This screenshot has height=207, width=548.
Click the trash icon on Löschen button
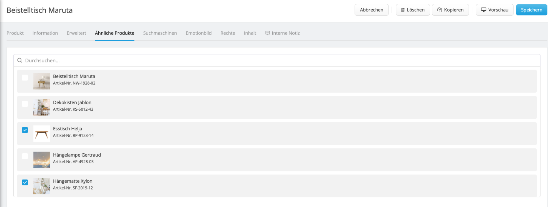[403, 10]
